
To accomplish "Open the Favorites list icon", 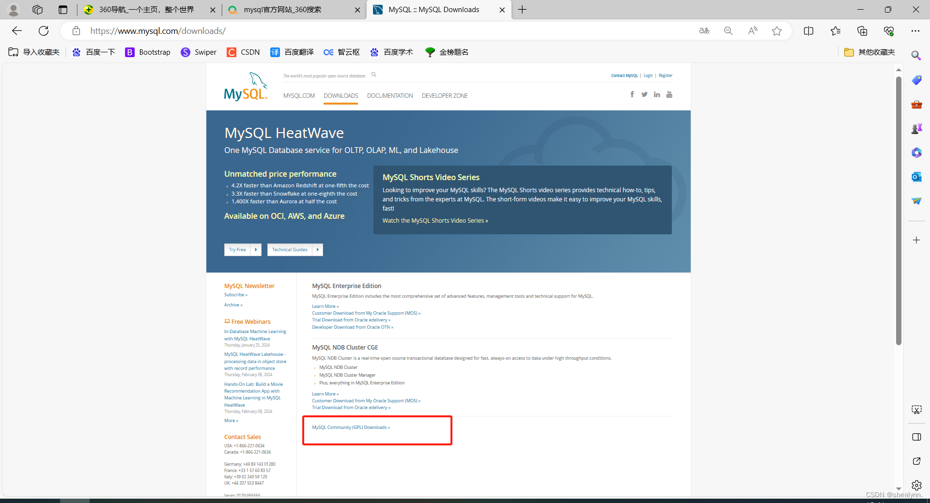I will click(x=836, y=31).
